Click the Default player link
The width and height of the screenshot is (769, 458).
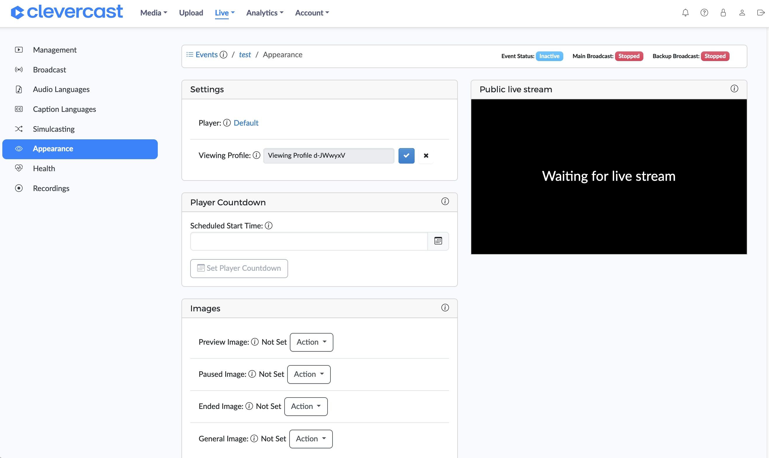(246, 123)
